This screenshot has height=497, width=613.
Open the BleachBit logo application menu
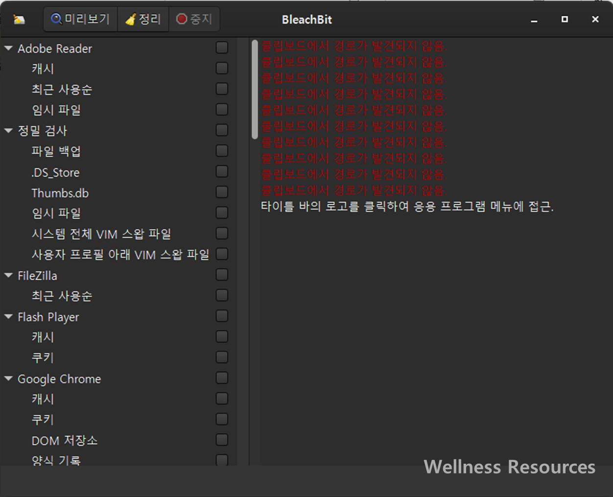point(19,20)
